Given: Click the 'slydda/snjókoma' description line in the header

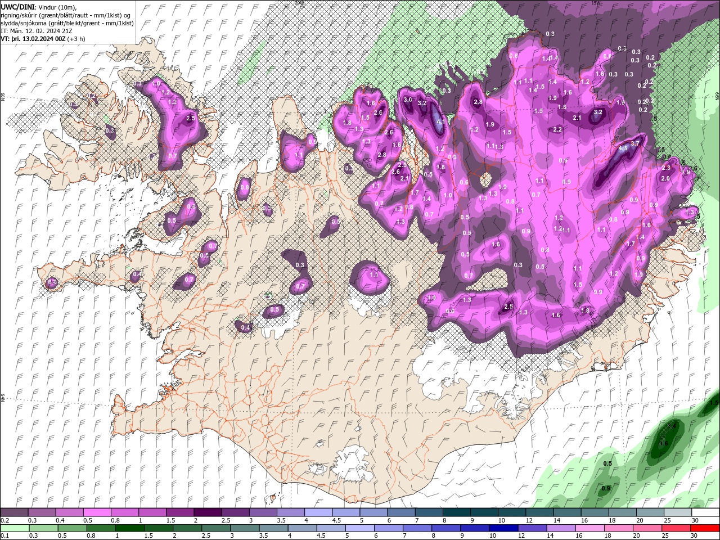Looking at the screenshot, I should point(67,23).
